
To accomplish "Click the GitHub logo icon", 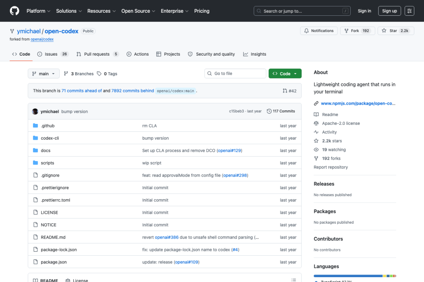I will 14,11.
